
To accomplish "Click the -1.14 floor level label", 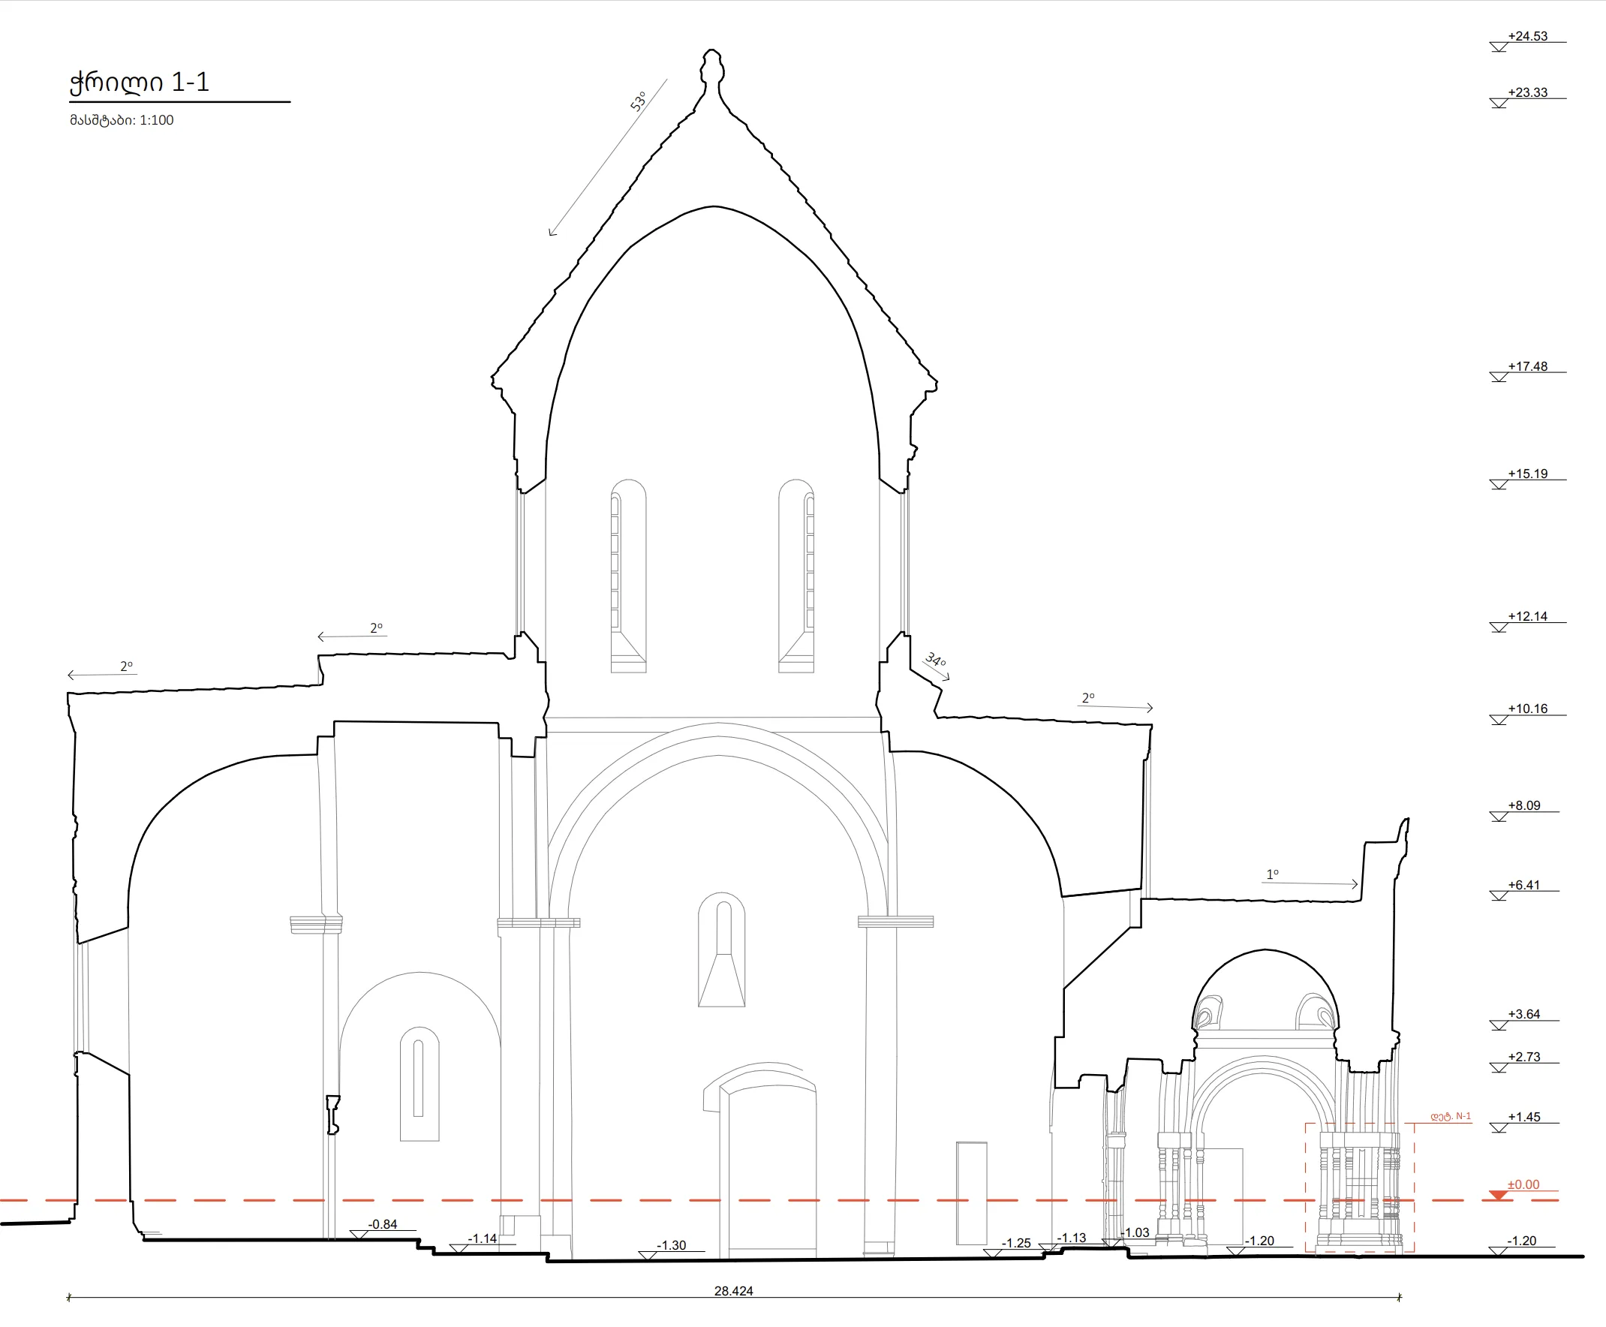I will 482,1238.
